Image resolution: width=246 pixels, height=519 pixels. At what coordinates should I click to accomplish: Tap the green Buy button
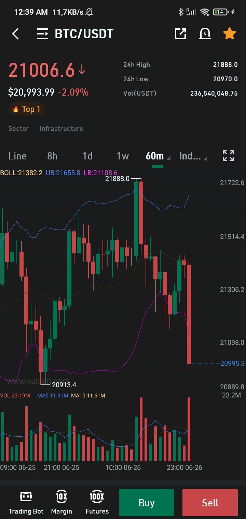tap(147, 503)
